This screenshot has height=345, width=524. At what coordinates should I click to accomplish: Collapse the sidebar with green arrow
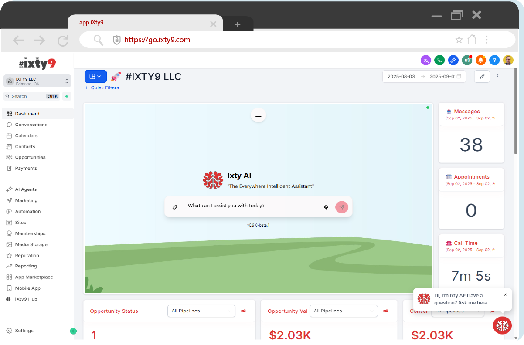73,331
